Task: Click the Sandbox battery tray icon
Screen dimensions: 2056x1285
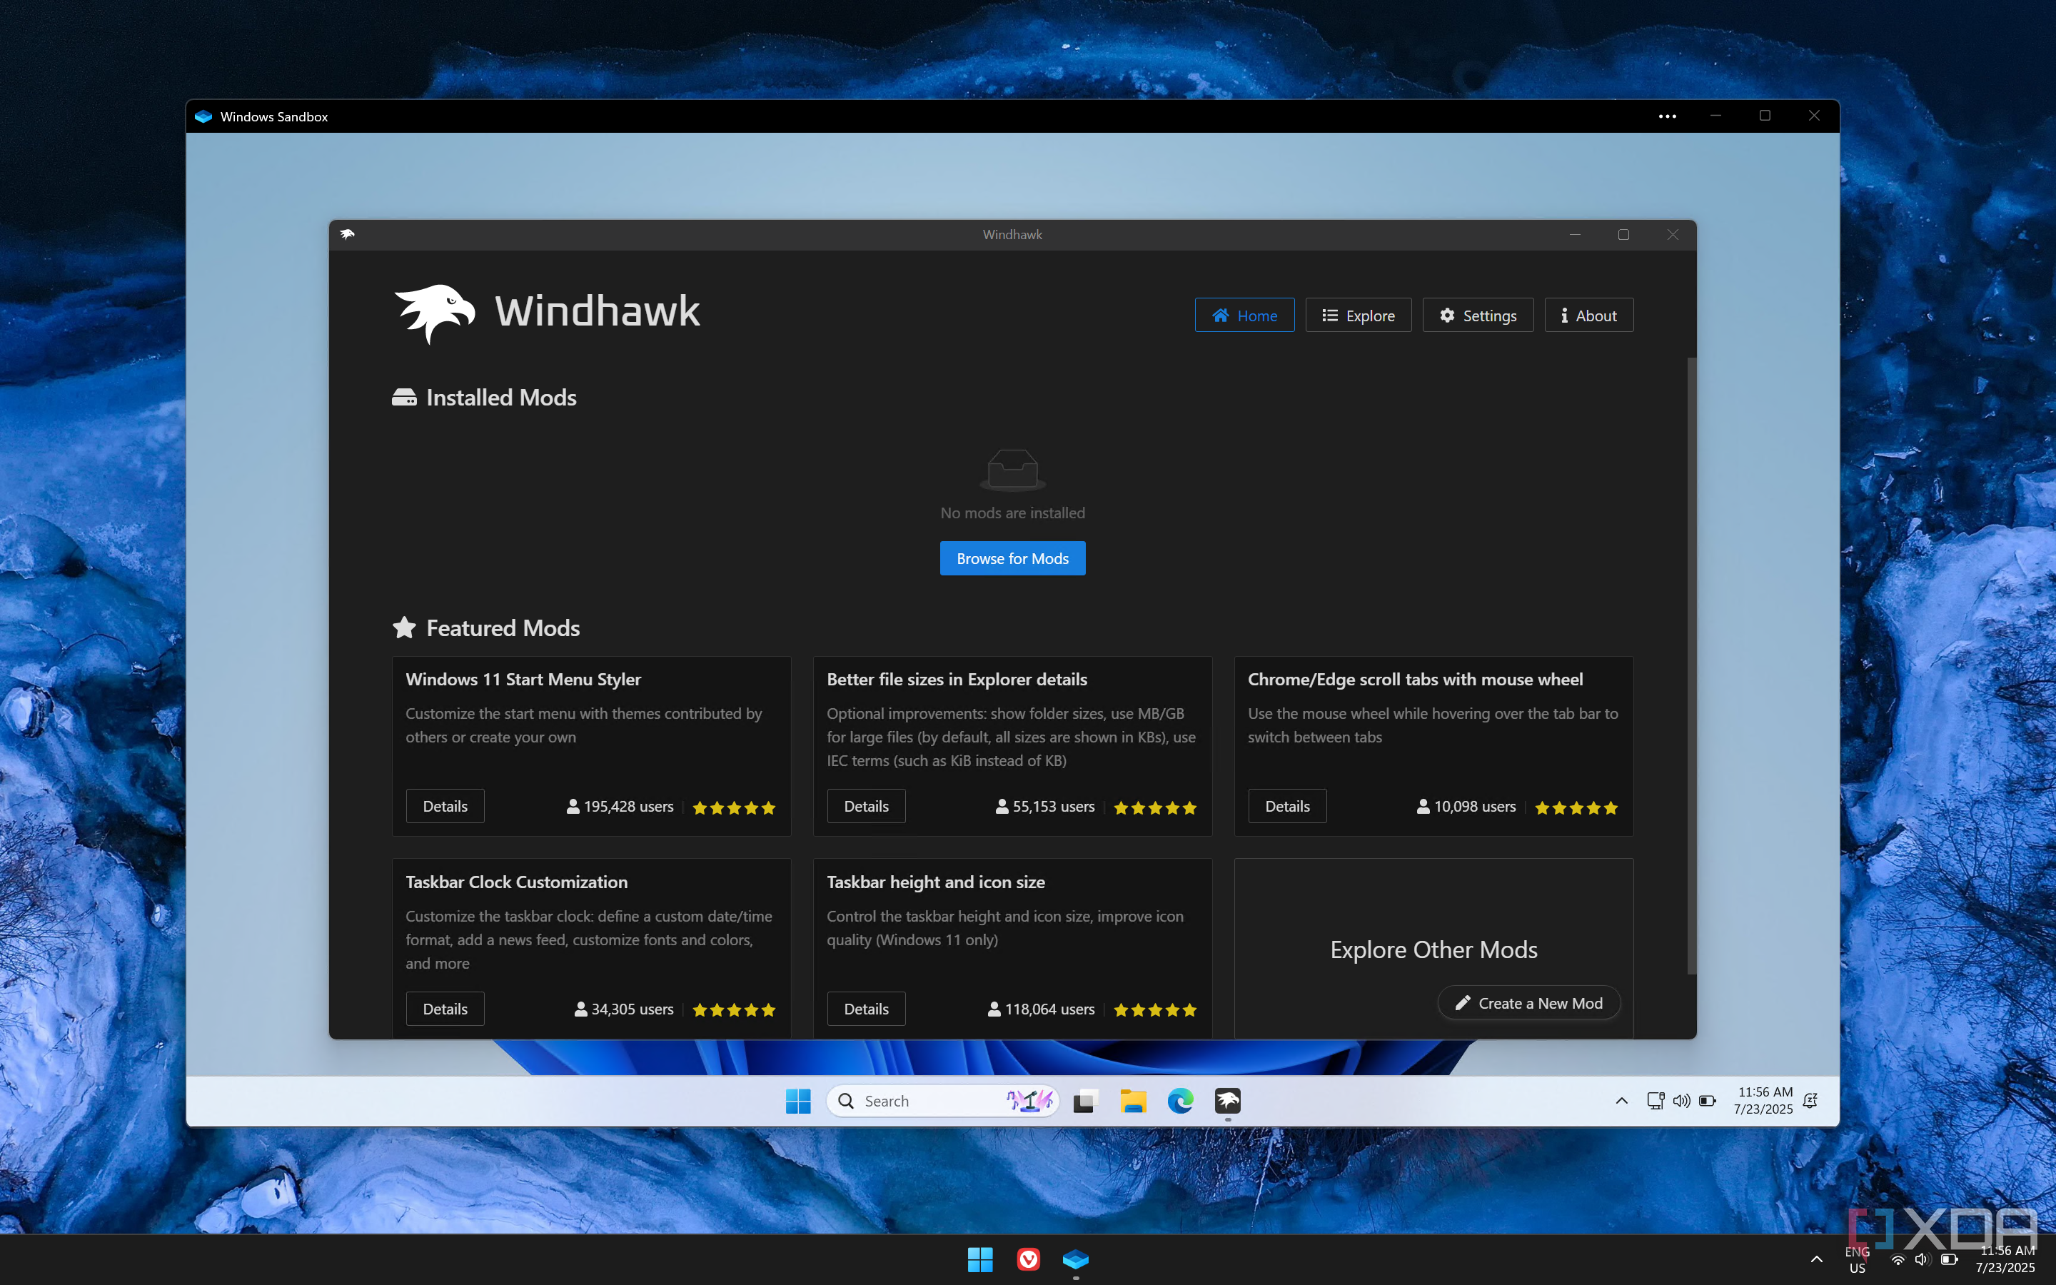Action: click(1708, 1101)
